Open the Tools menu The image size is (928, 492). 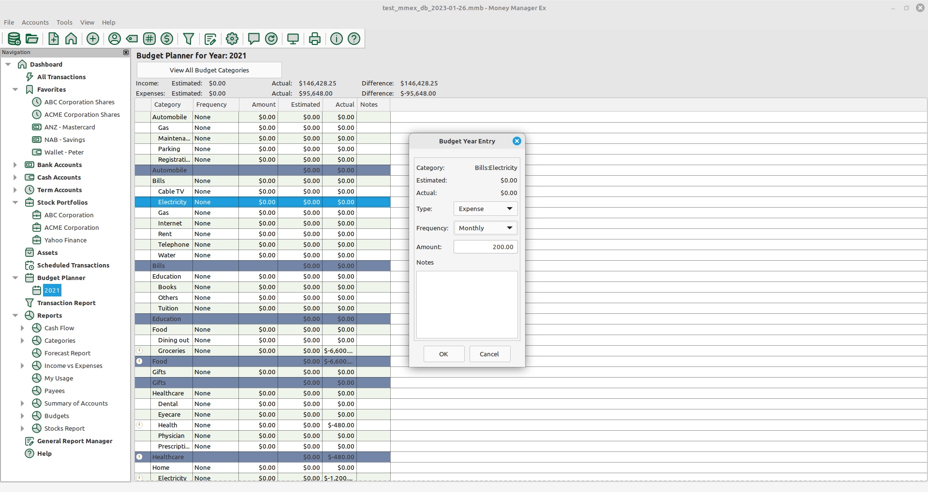pyautogui.click(x=64, y=22)
